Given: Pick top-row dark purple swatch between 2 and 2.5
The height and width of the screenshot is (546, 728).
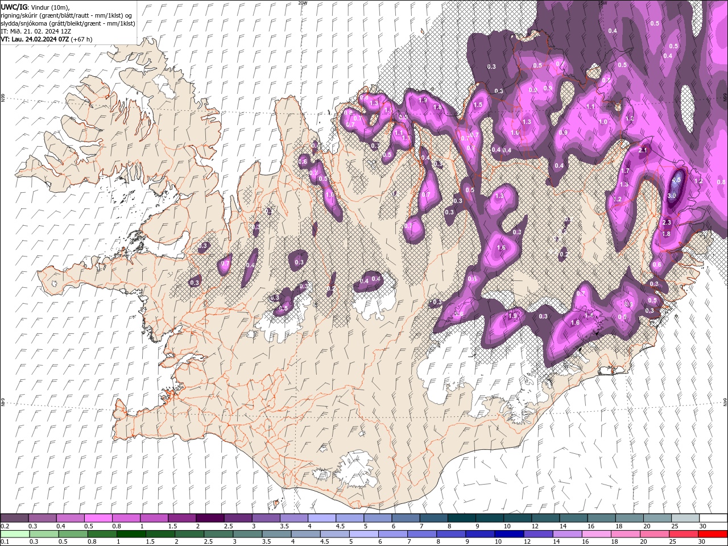Looking at the screenshot, I should 210,518.
